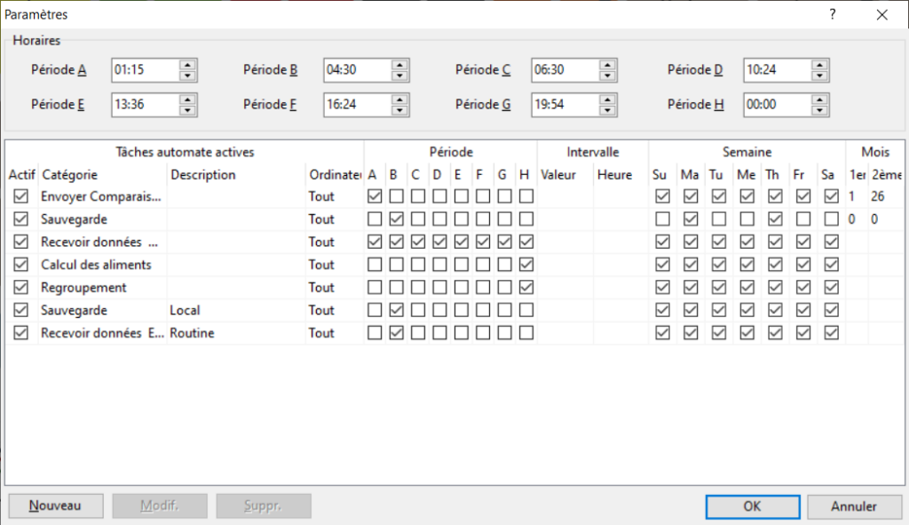
Task: Click the help question mark icon
Action: (833, 14)
